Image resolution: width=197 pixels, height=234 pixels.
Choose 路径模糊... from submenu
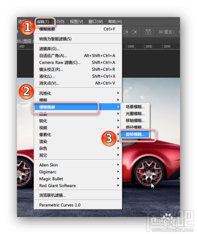pos(135,127)
